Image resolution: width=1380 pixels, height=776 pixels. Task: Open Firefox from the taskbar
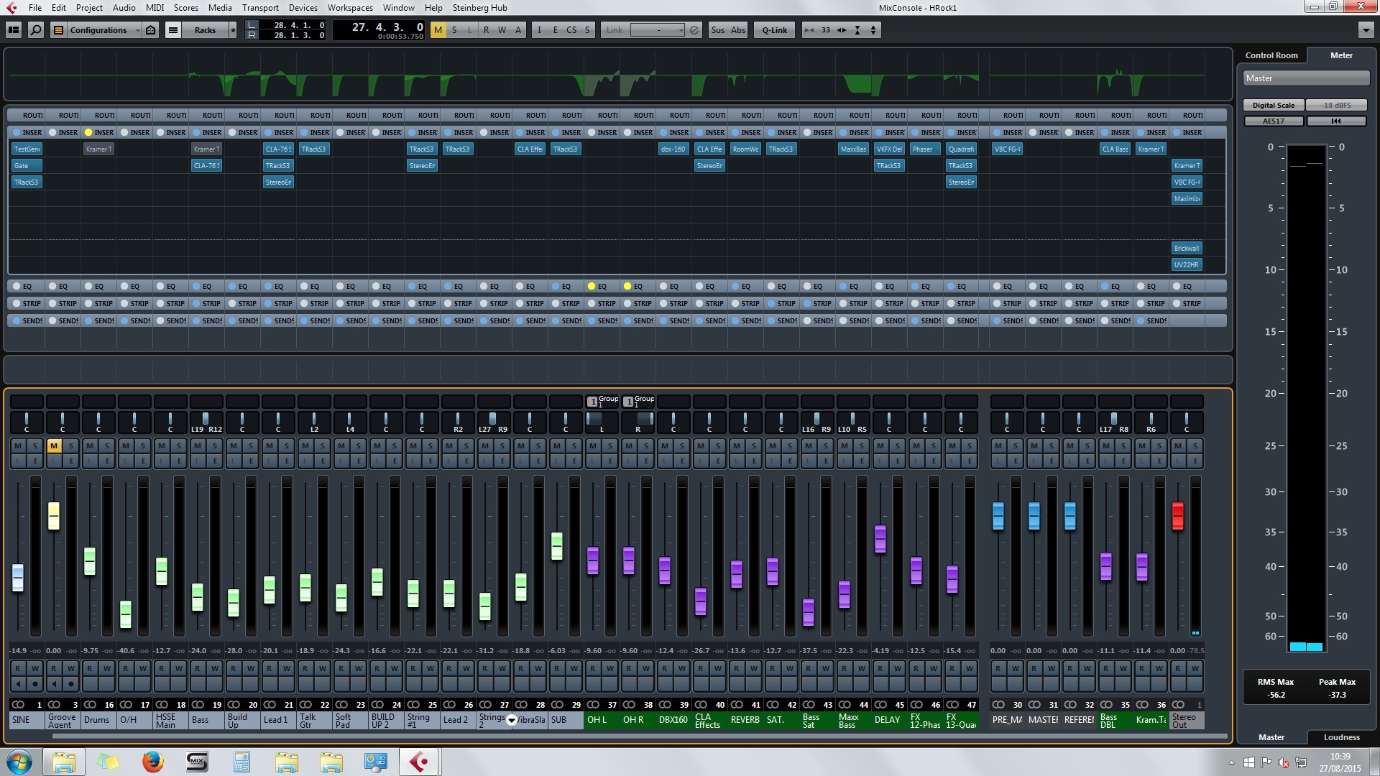click(152, 762)
